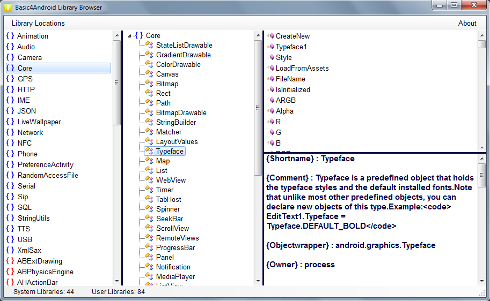Select Notification in the Core tree
This screenshot has height=301, width=490.
point(173,267)
